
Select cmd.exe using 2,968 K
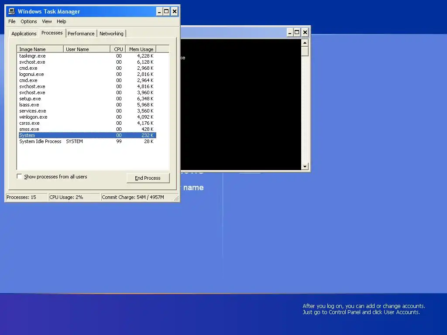coord(87,68)
